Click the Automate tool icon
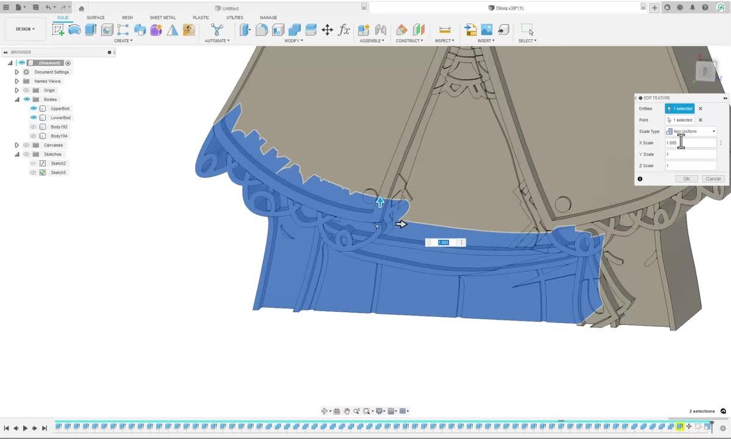Viewport: 731px width, 439px height. point(217,30)
